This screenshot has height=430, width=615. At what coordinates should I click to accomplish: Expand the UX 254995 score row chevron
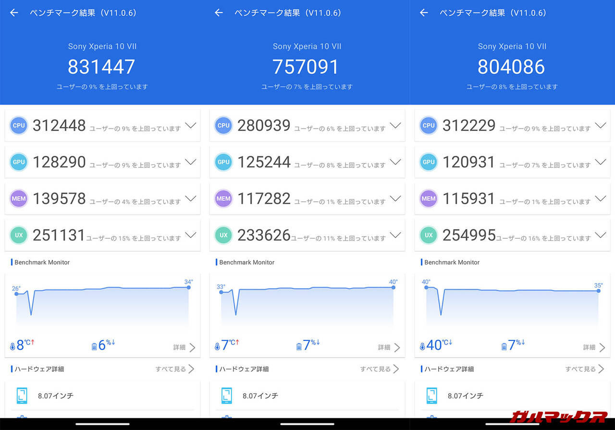click(600, 235)
